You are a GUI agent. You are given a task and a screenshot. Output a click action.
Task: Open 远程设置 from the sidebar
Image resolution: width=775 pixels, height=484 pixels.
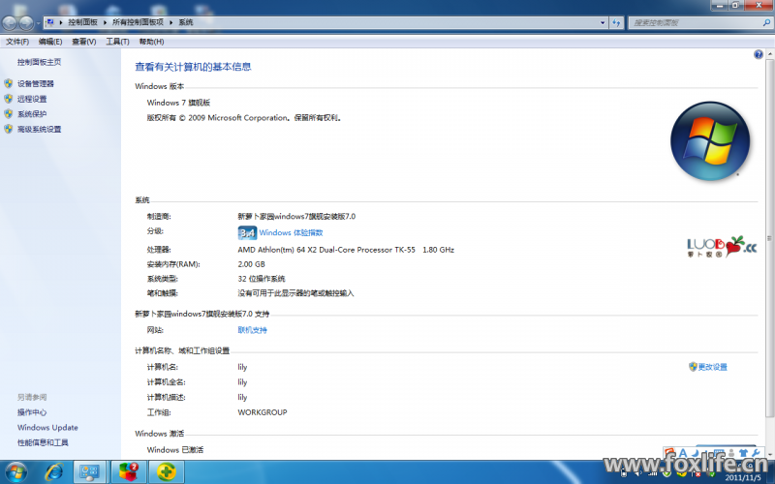[x=32, y=99]
